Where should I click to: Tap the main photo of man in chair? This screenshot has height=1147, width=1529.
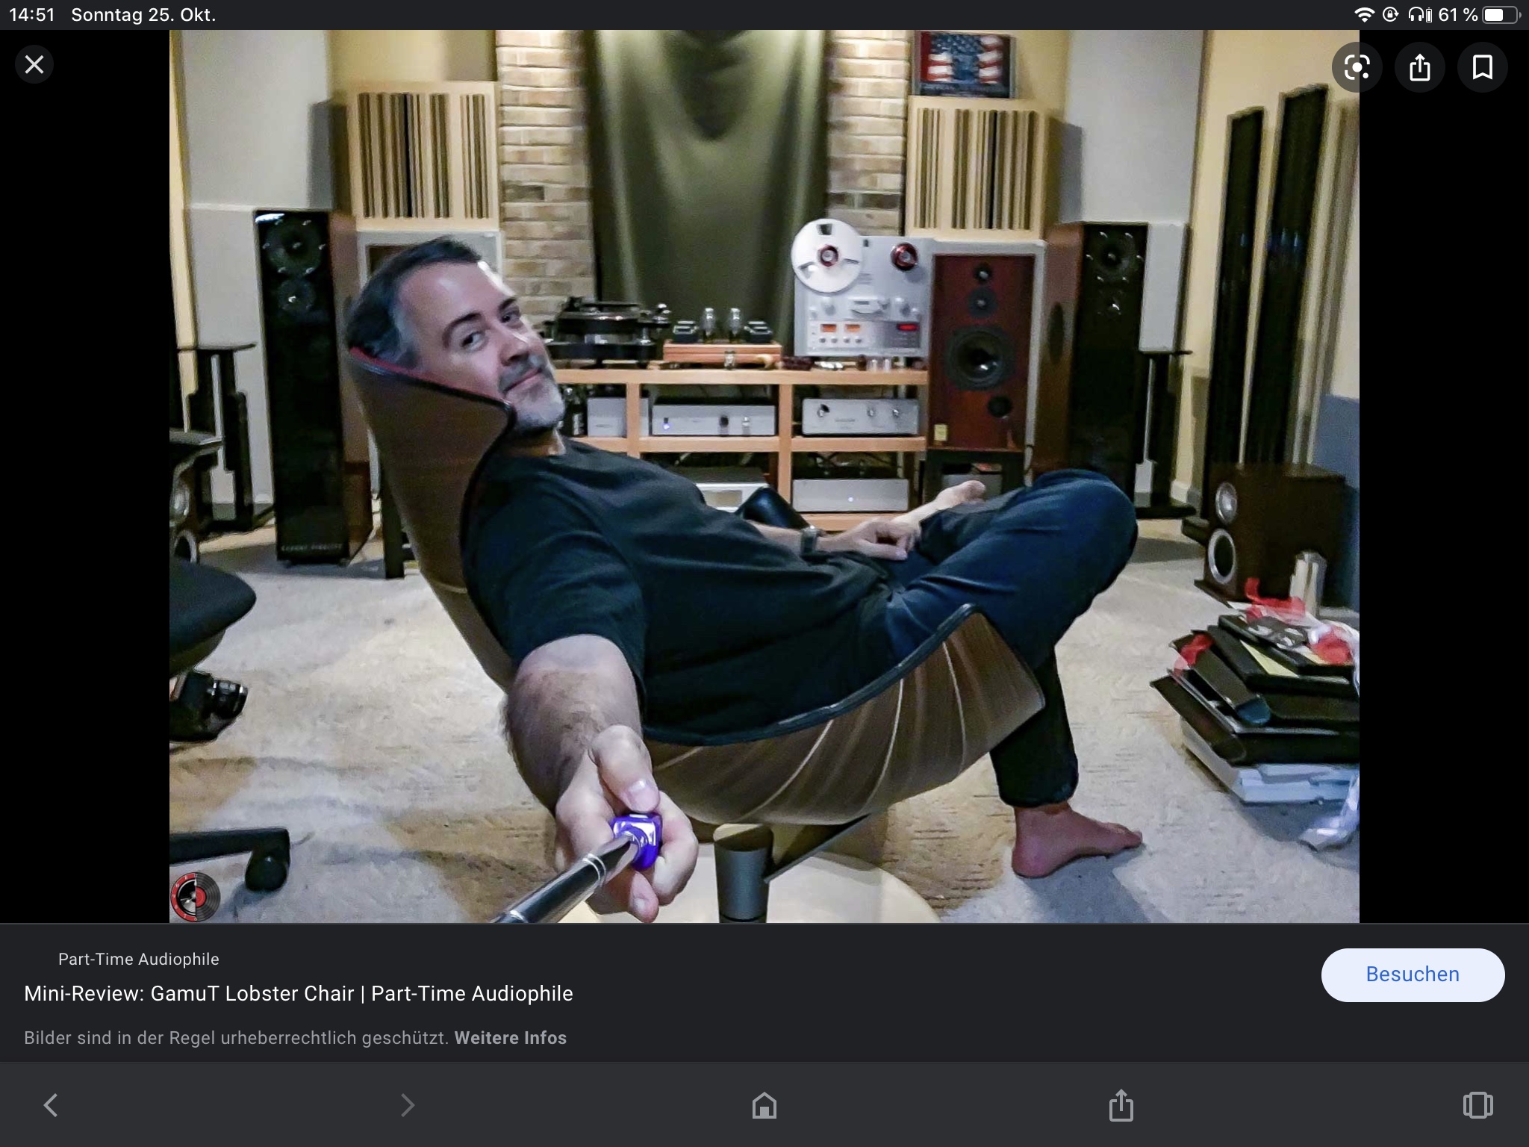(x=764, y=476)
